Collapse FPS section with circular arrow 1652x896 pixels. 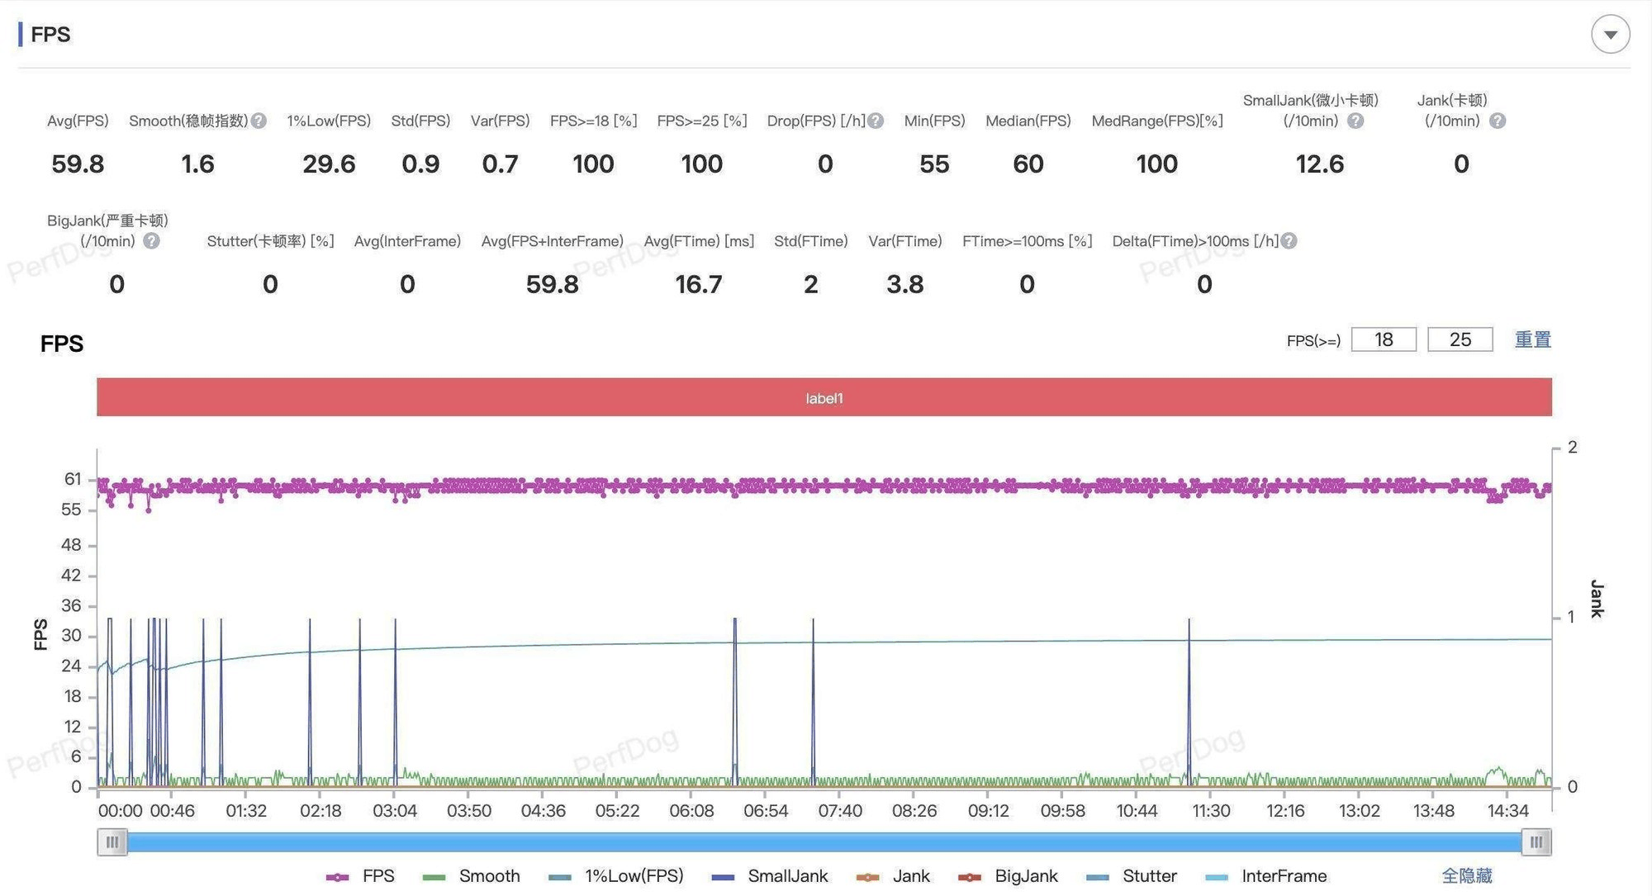coord(1610,35)
